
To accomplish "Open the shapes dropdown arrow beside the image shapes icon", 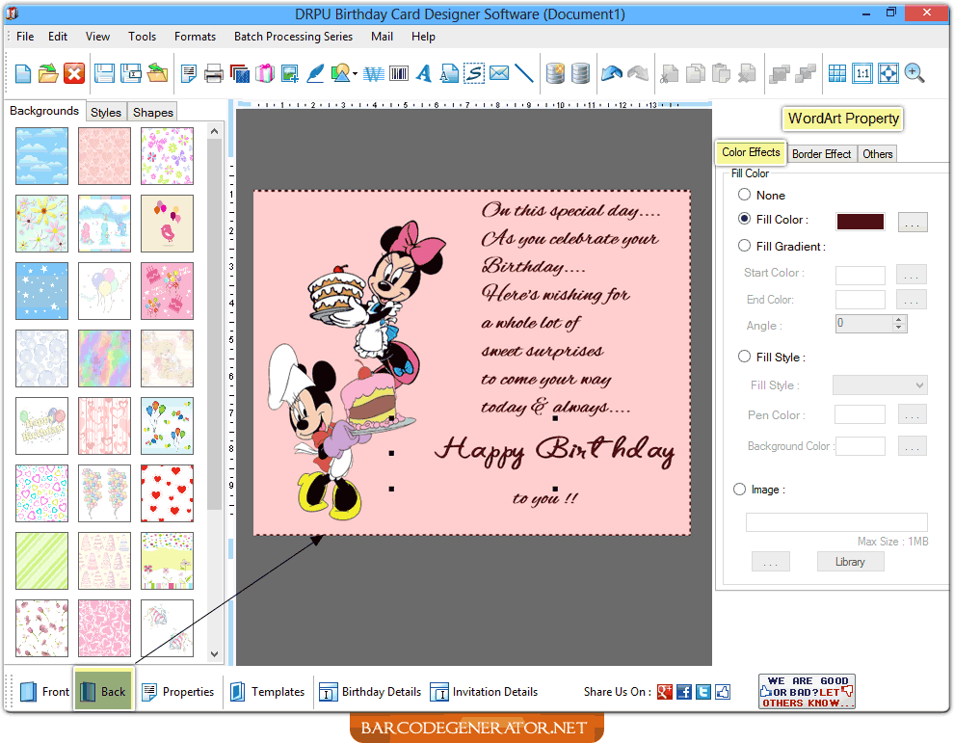I will click(x=355, y=73).
